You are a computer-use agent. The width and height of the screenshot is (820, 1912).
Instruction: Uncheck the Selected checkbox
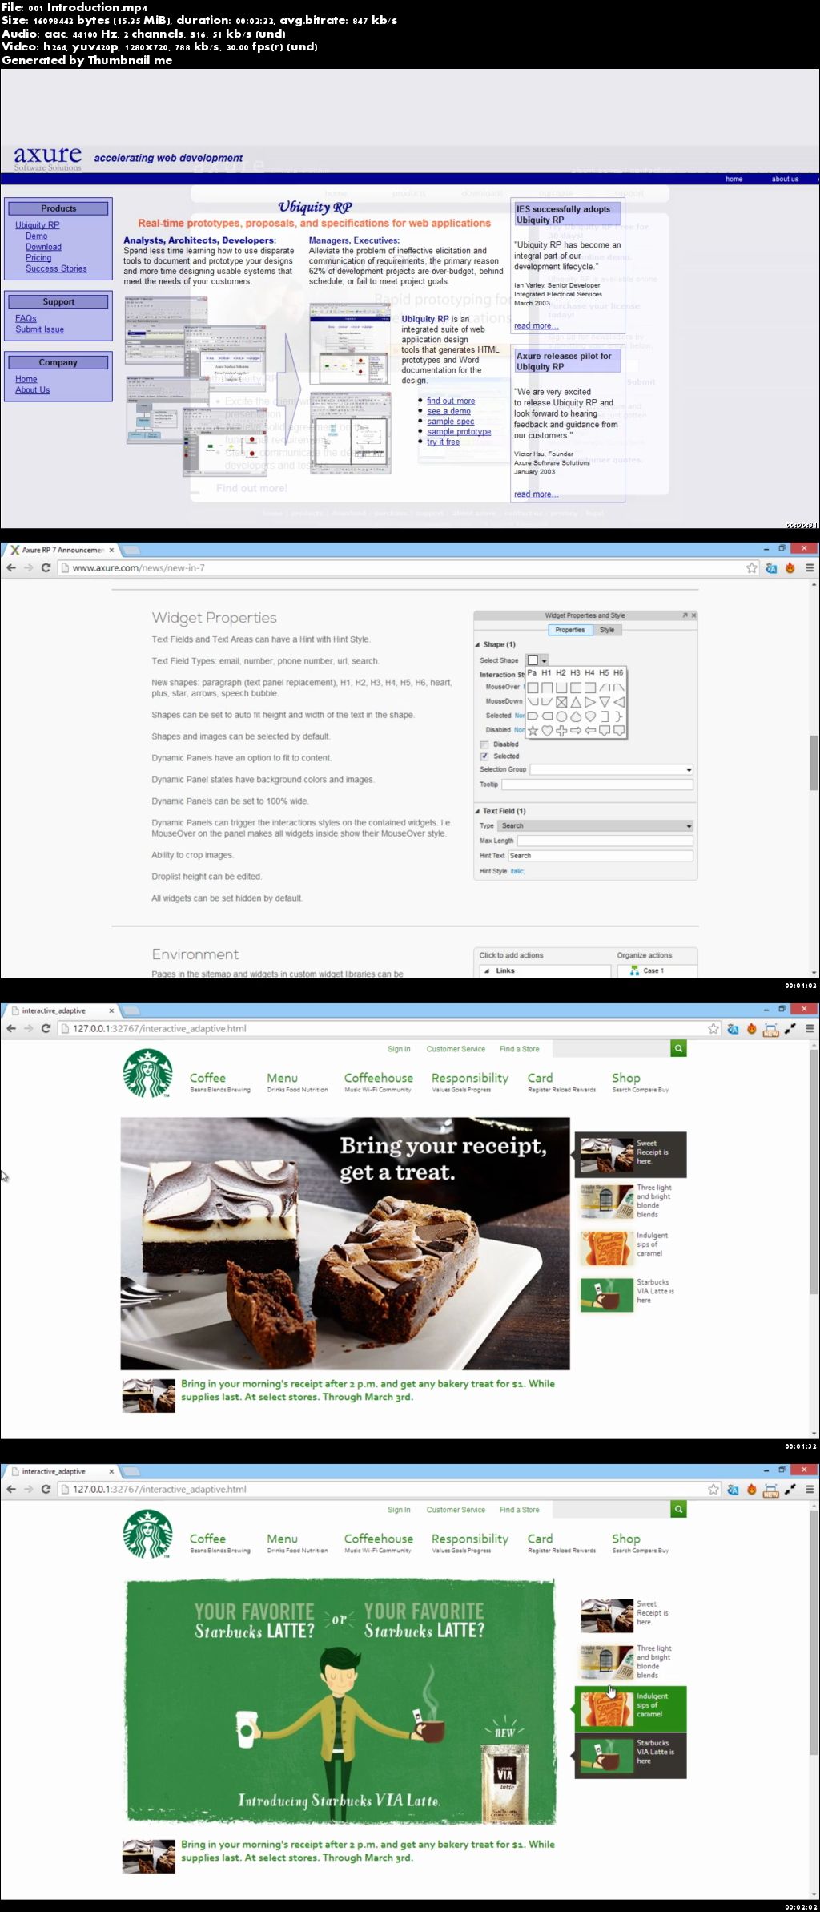click(484, 756)
